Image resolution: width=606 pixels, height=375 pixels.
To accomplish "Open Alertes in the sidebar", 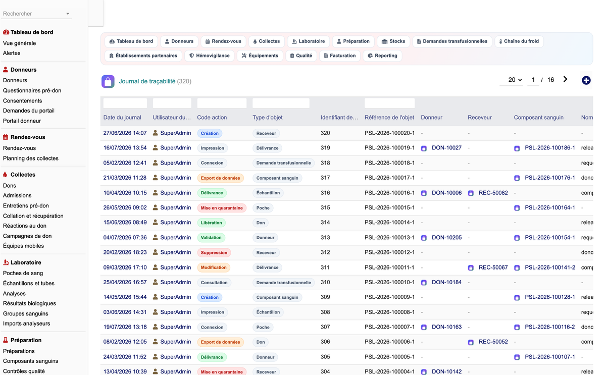I will tap(12, 53).
